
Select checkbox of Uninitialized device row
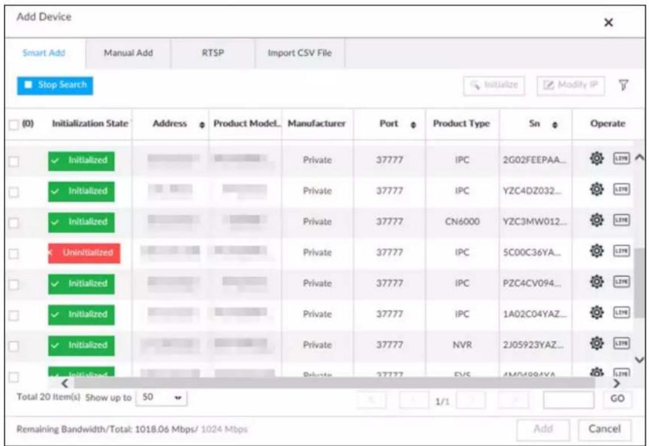tap(14, 254)
